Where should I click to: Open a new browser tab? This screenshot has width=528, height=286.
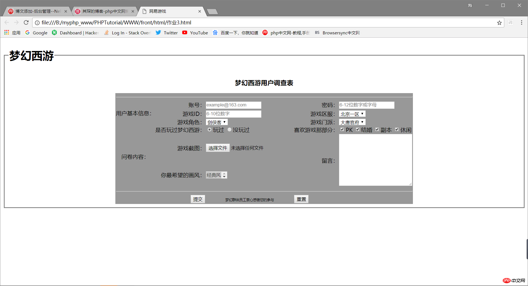pyautogui.click(x=212, y=12)
